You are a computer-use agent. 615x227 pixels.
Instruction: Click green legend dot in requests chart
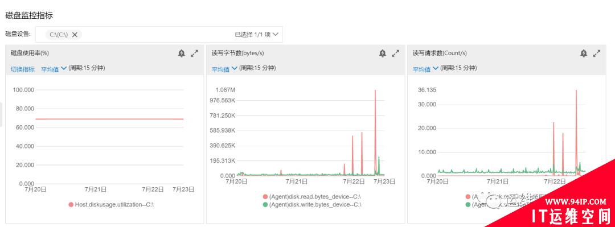click(x=468, y=204)
